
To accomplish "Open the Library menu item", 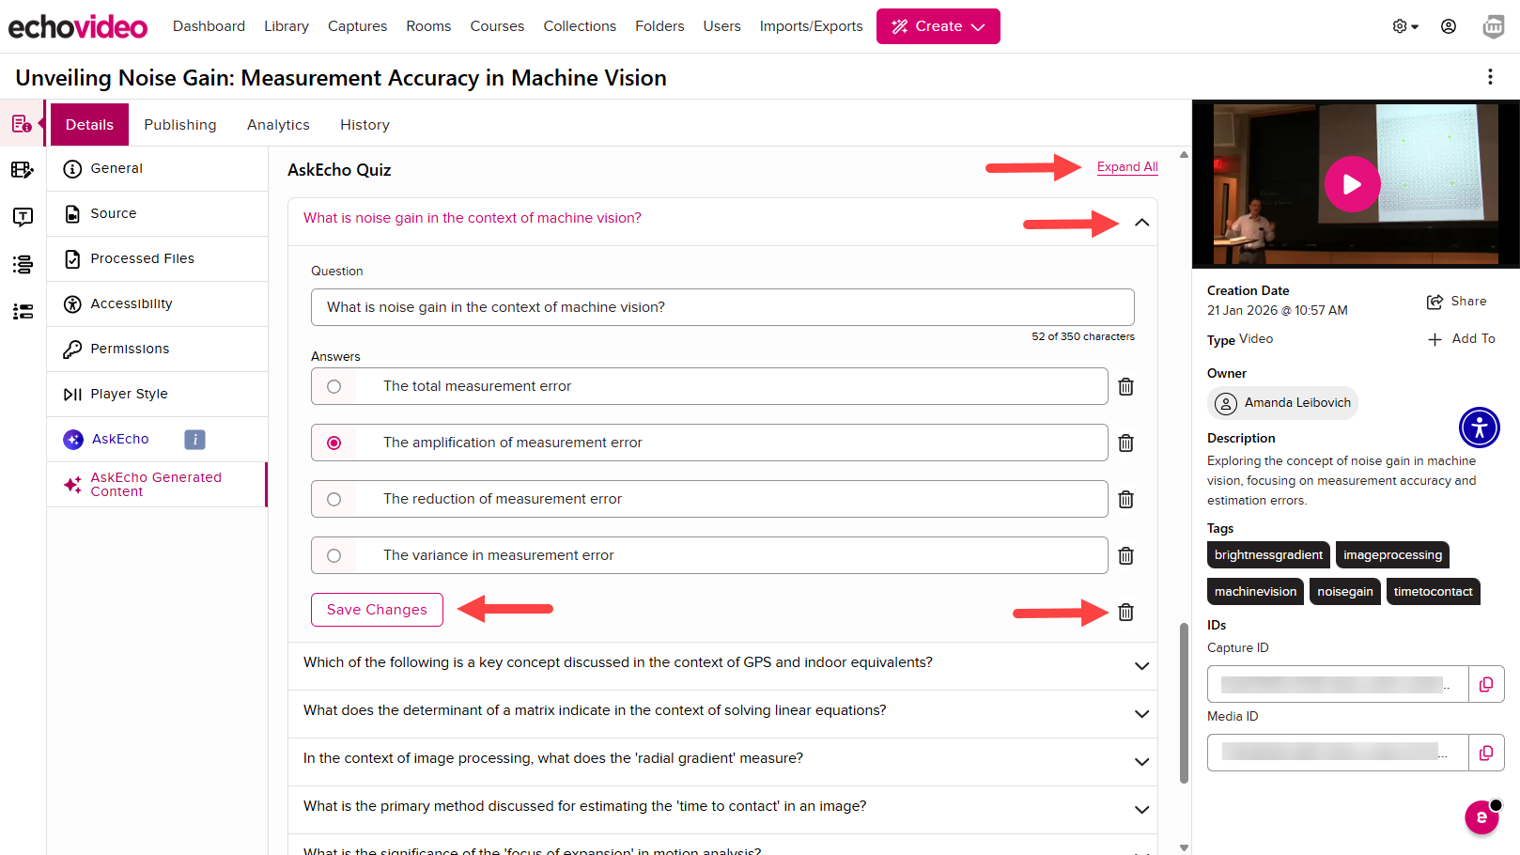I will pyautogui.click(x=286, y=25).
